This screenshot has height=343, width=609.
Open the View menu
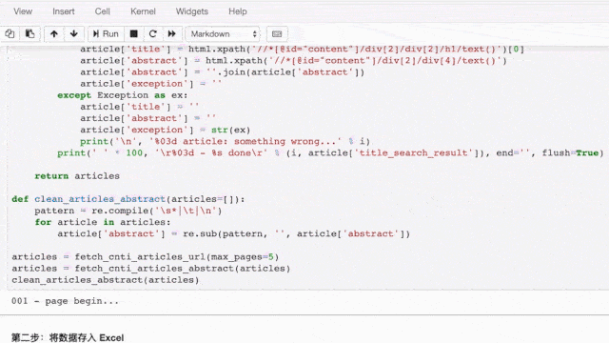pos(23,11)
